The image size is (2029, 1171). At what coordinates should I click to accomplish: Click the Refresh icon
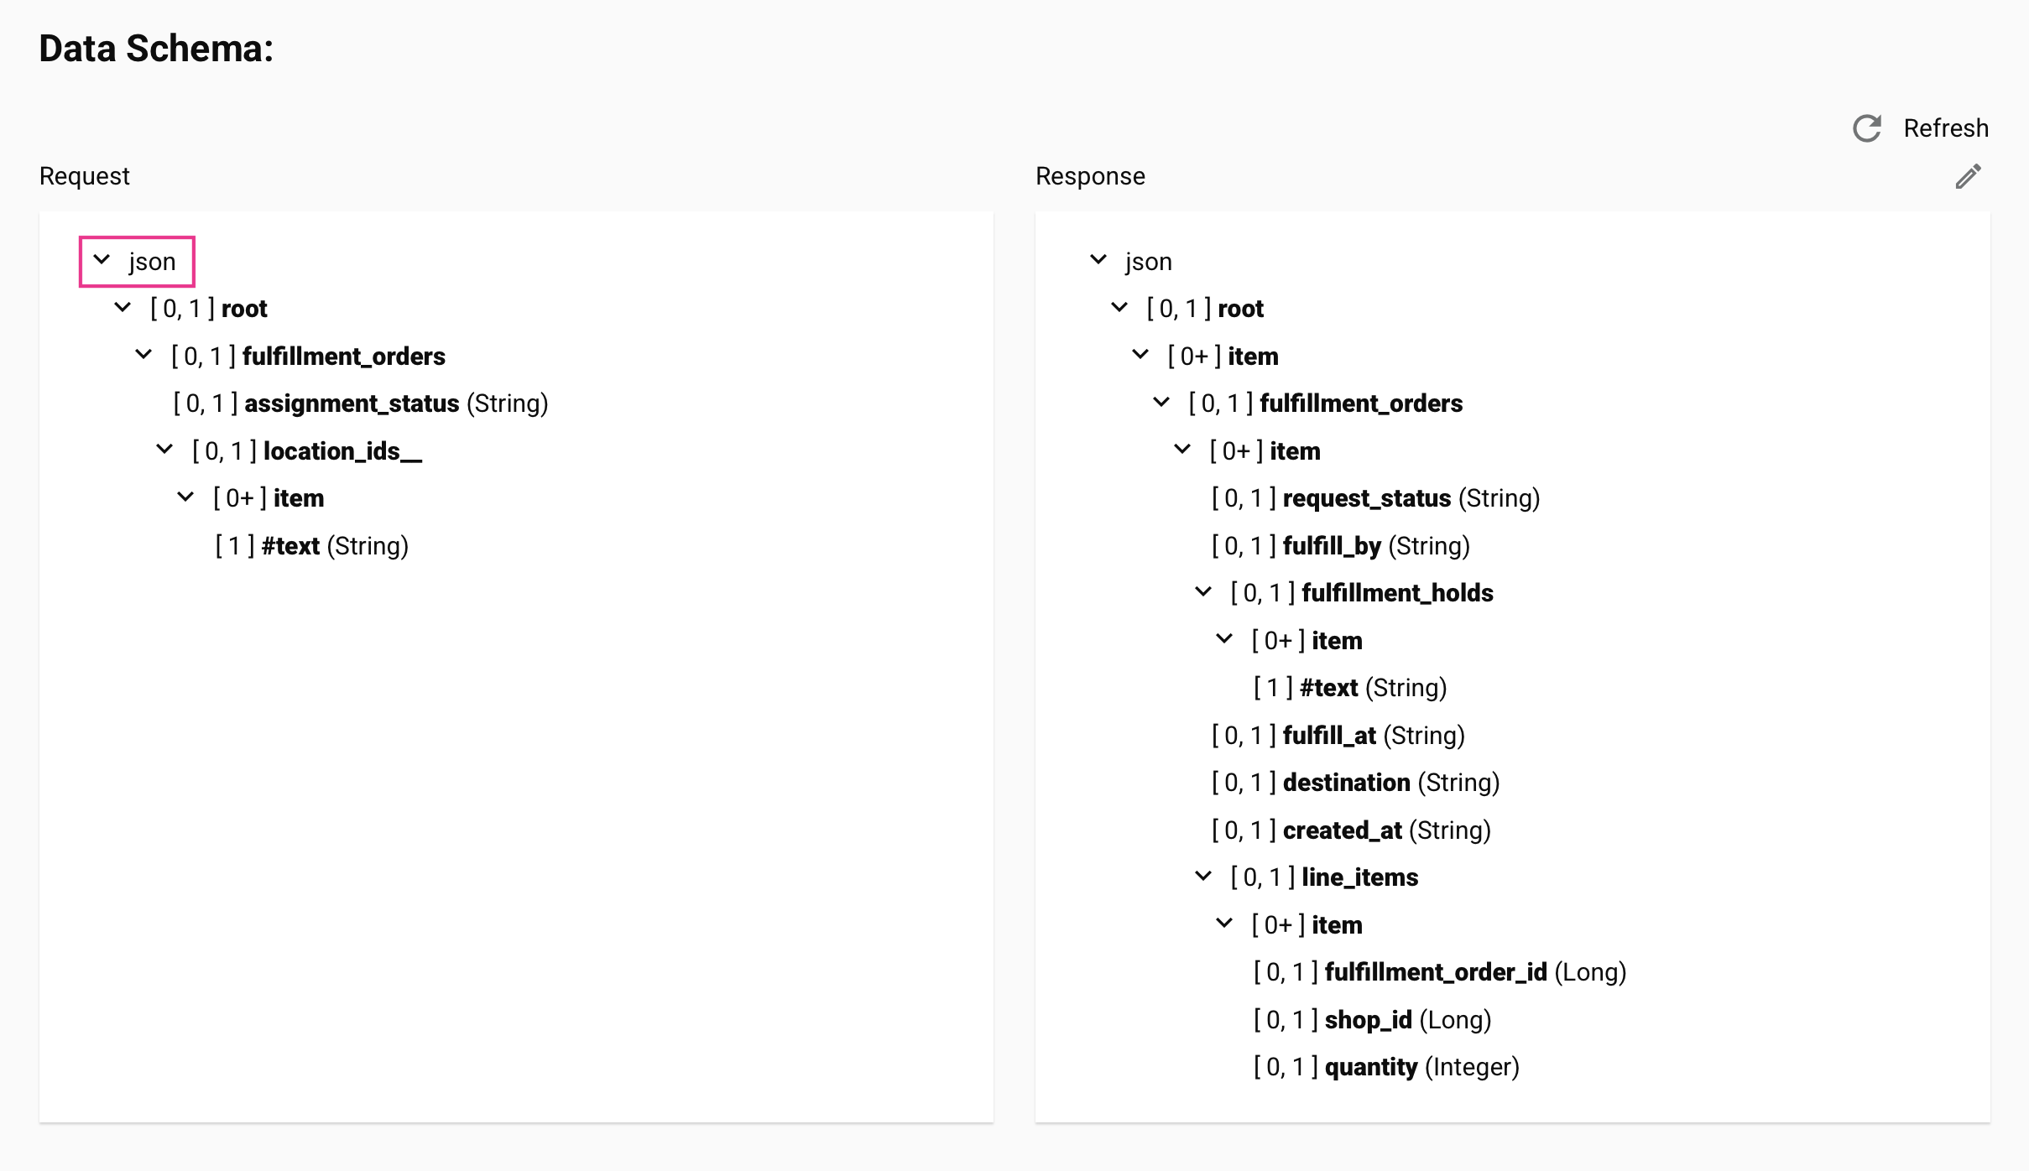click(1867, 128)
